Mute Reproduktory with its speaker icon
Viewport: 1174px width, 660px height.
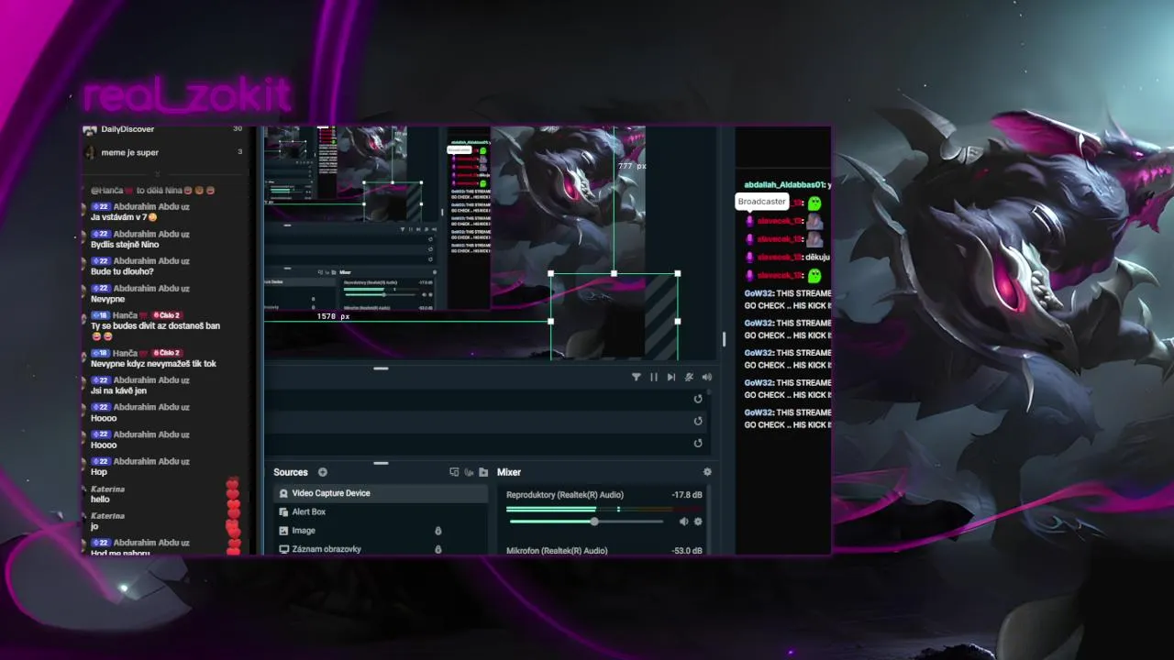(683, 522)
